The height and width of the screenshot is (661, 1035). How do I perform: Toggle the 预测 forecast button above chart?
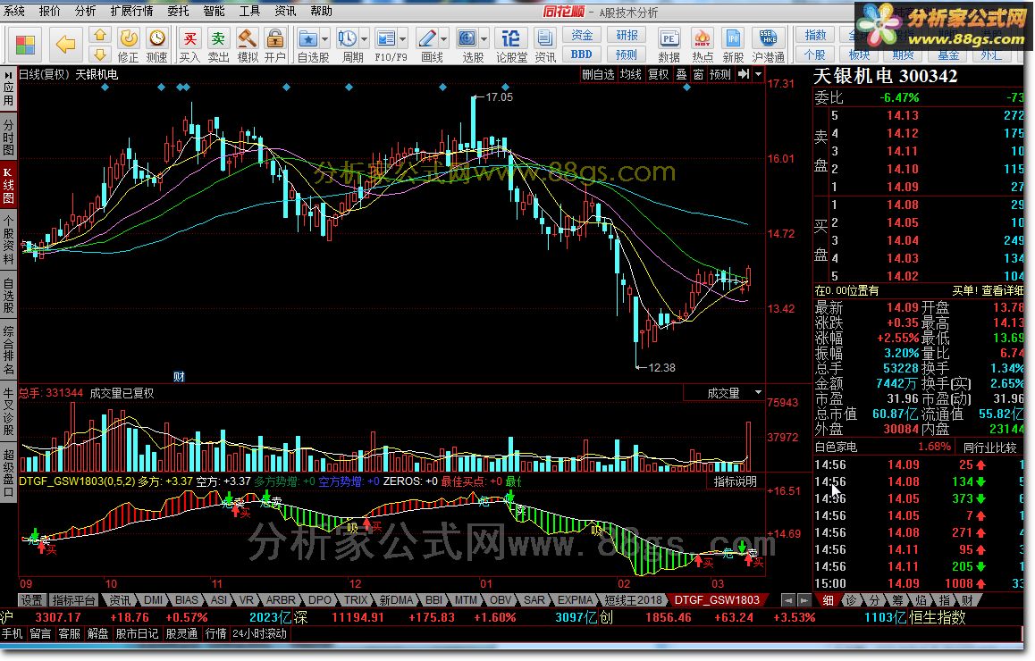click(x=720, y=74)
